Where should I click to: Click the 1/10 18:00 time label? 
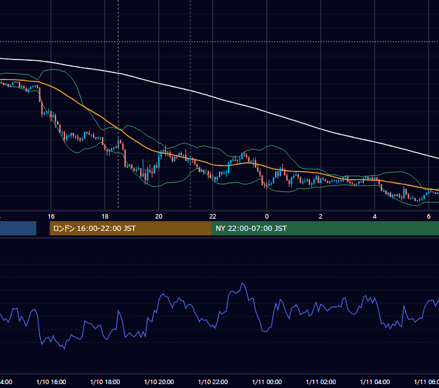pos(105,382)
